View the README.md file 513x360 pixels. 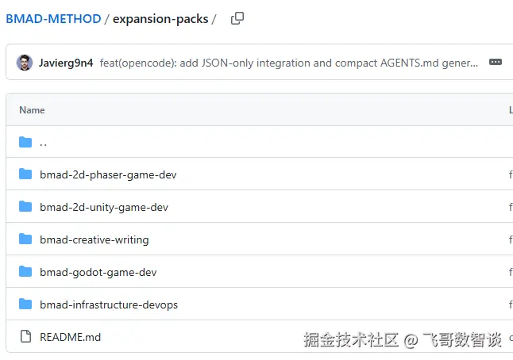click(70, 337)
